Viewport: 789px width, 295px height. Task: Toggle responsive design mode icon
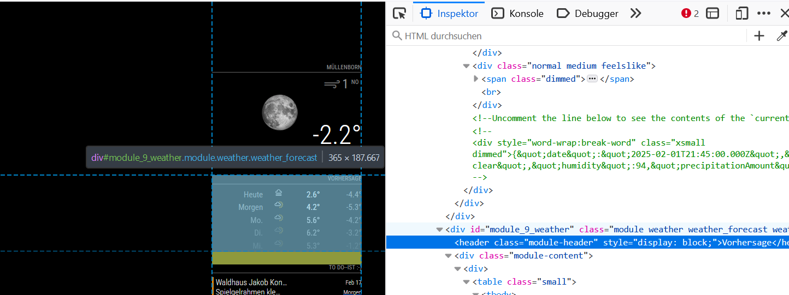[x=741, y=14]
